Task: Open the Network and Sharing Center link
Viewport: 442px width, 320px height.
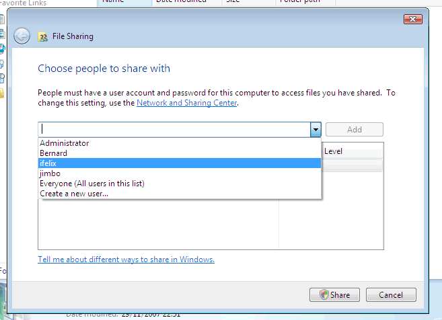Action: point(187,104)
